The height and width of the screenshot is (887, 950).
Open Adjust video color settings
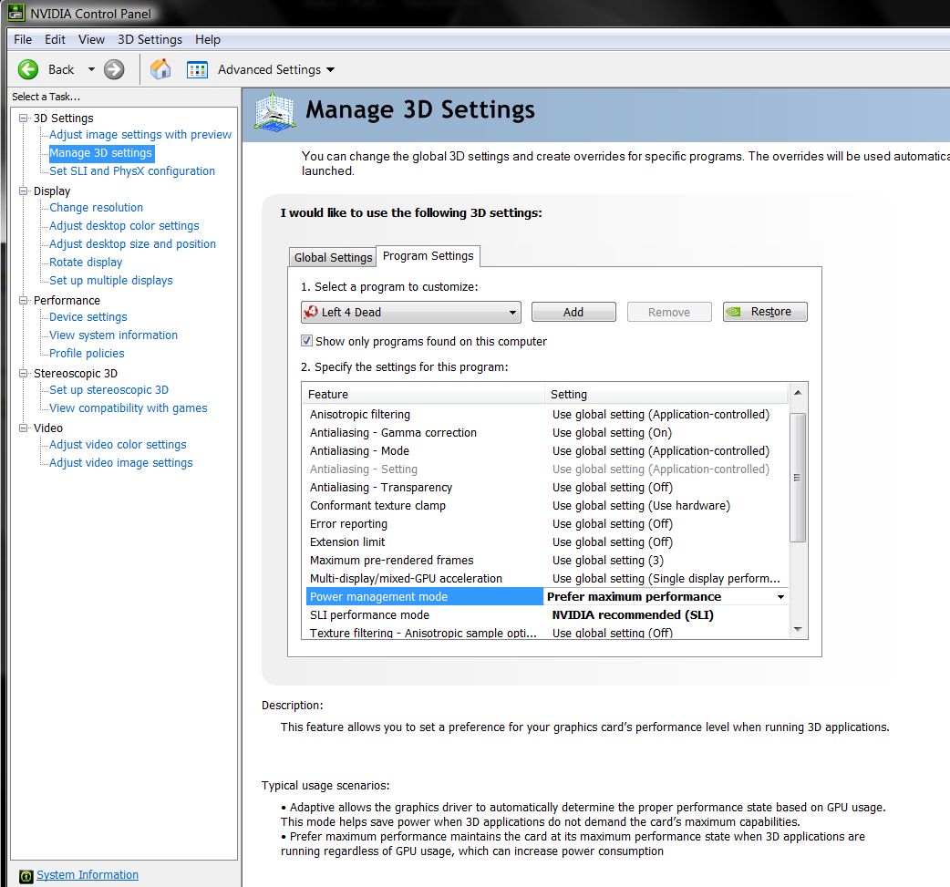pyautogui.click(x=118, y=444)
